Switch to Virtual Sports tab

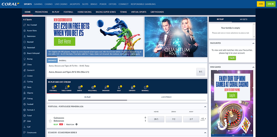click(139, 12)
